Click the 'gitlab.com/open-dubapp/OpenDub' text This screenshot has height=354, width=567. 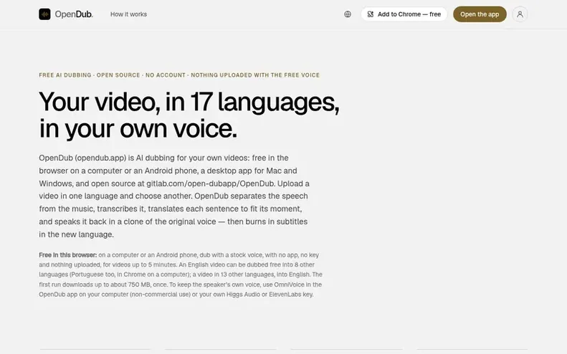click(211, 183)
